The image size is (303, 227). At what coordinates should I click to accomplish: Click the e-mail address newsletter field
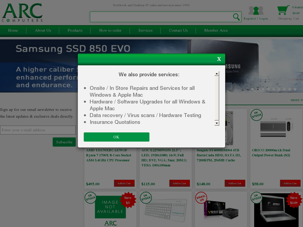click(x=38, y=130)
